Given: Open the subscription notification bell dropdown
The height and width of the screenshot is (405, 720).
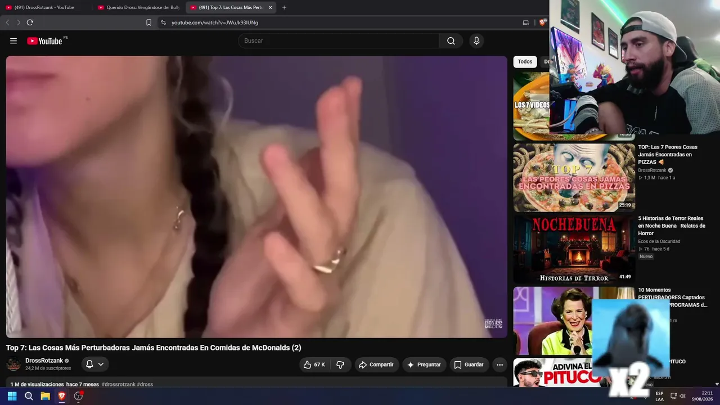Looking at the screenshot, I should pyautogui.click(x=94, y=364).
